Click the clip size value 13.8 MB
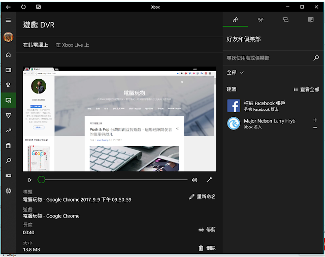This screenshot has height=257, width=325. tap(31, 250)
